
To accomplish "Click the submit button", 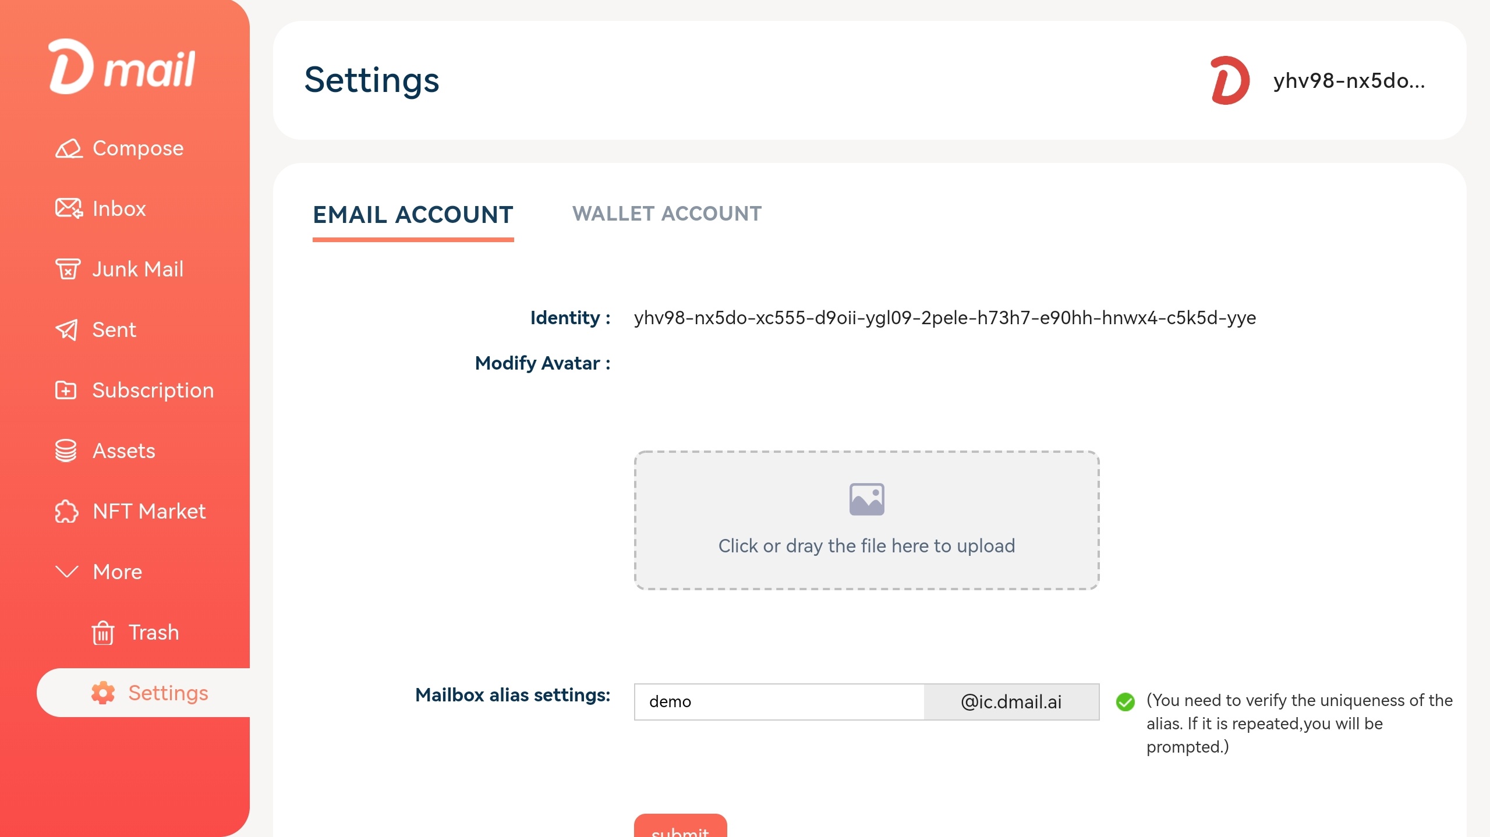I will point(680,825).
